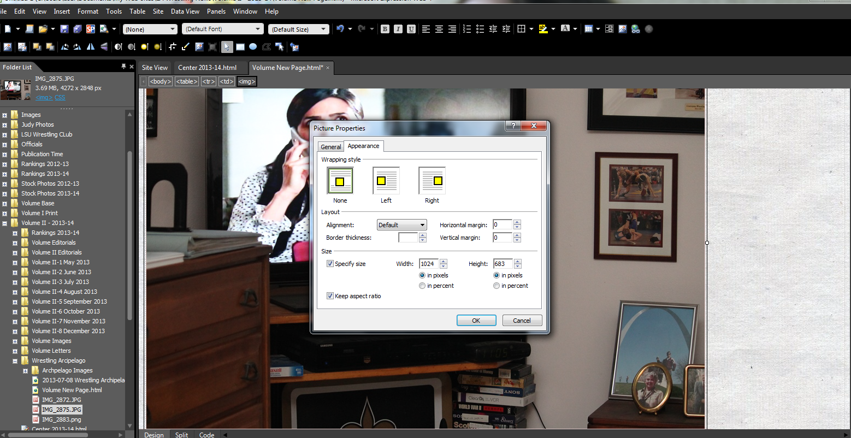The width and height of the screenshot is (851, 438).
Task: Click the Rotate Left picture tool
Action: [64, 47]
